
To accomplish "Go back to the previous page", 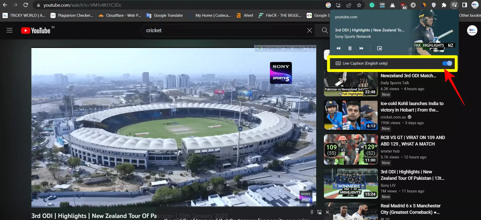I will tap(5, 5).
